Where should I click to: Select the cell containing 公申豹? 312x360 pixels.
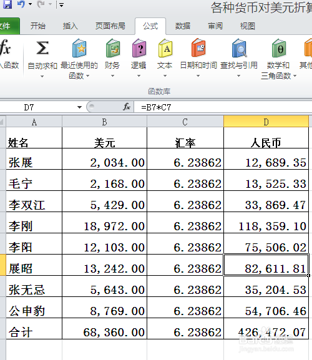[34, 307]
